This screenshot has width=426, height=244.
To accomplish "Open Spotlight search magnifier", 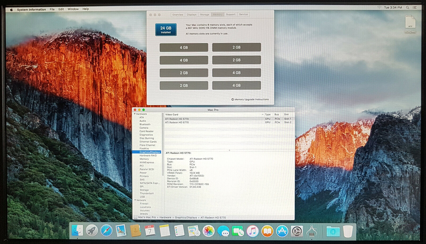I will [x=407, y=7].
